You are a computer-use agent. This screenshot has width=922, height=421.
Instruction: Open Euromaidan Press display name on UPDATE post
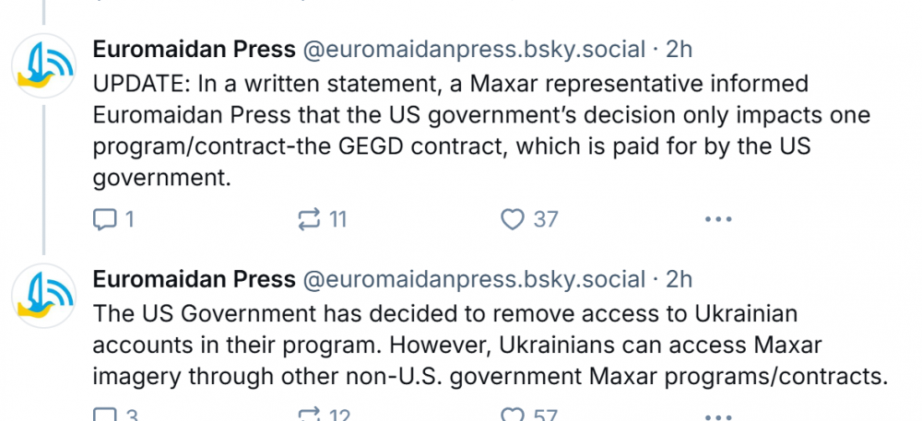click(x=194, y=49)
